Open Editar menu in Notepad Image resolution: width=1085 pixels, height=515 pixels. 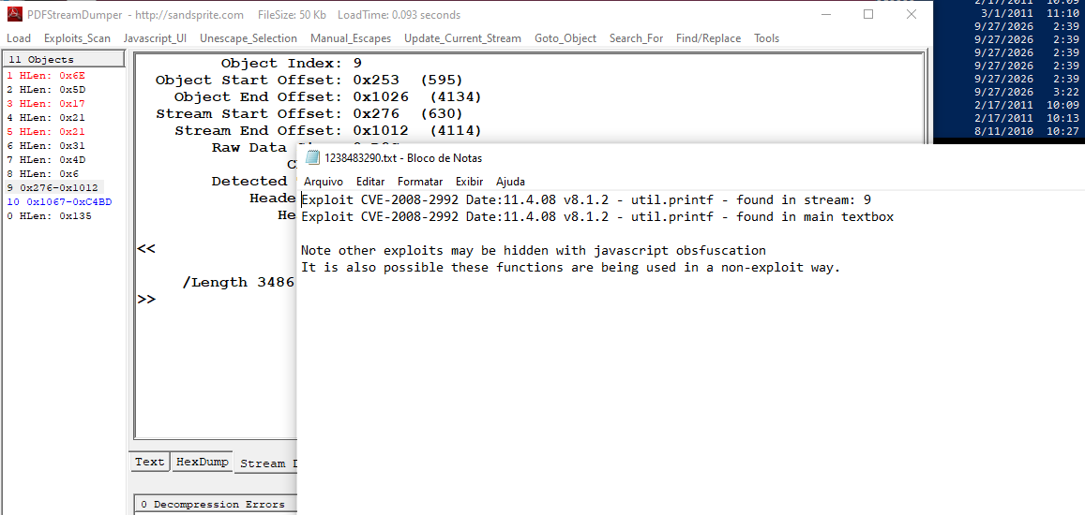[x=370, y=182]
